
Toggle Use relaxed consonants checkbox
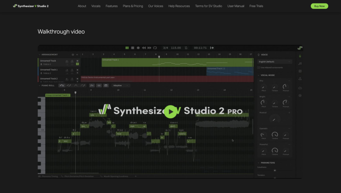(x=259, y=68)
